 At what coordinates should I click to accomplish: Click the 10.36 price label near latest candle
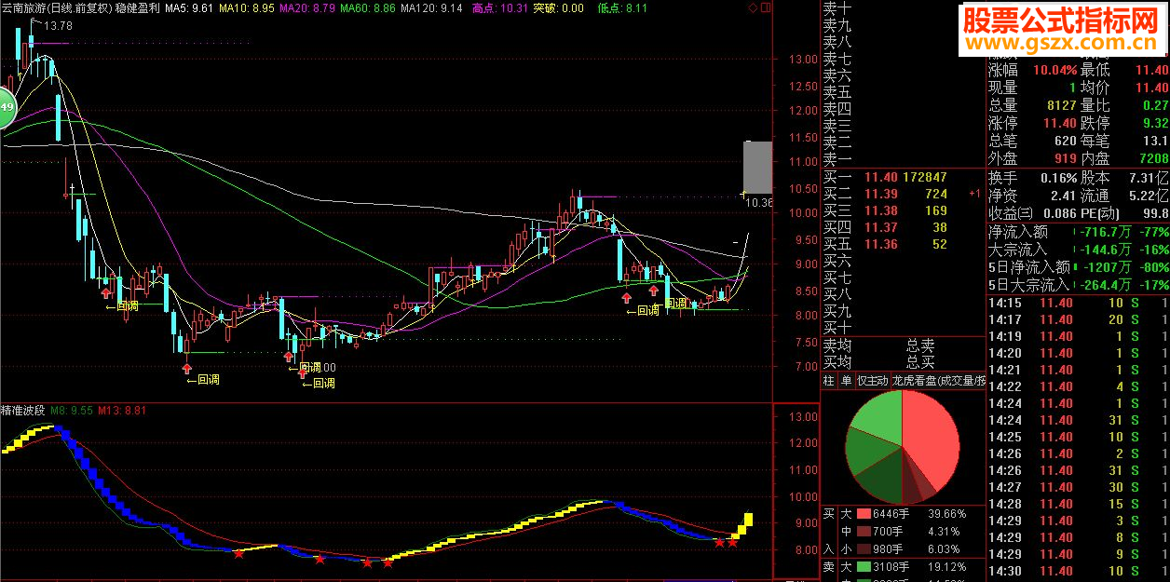(x=759, y=202)
